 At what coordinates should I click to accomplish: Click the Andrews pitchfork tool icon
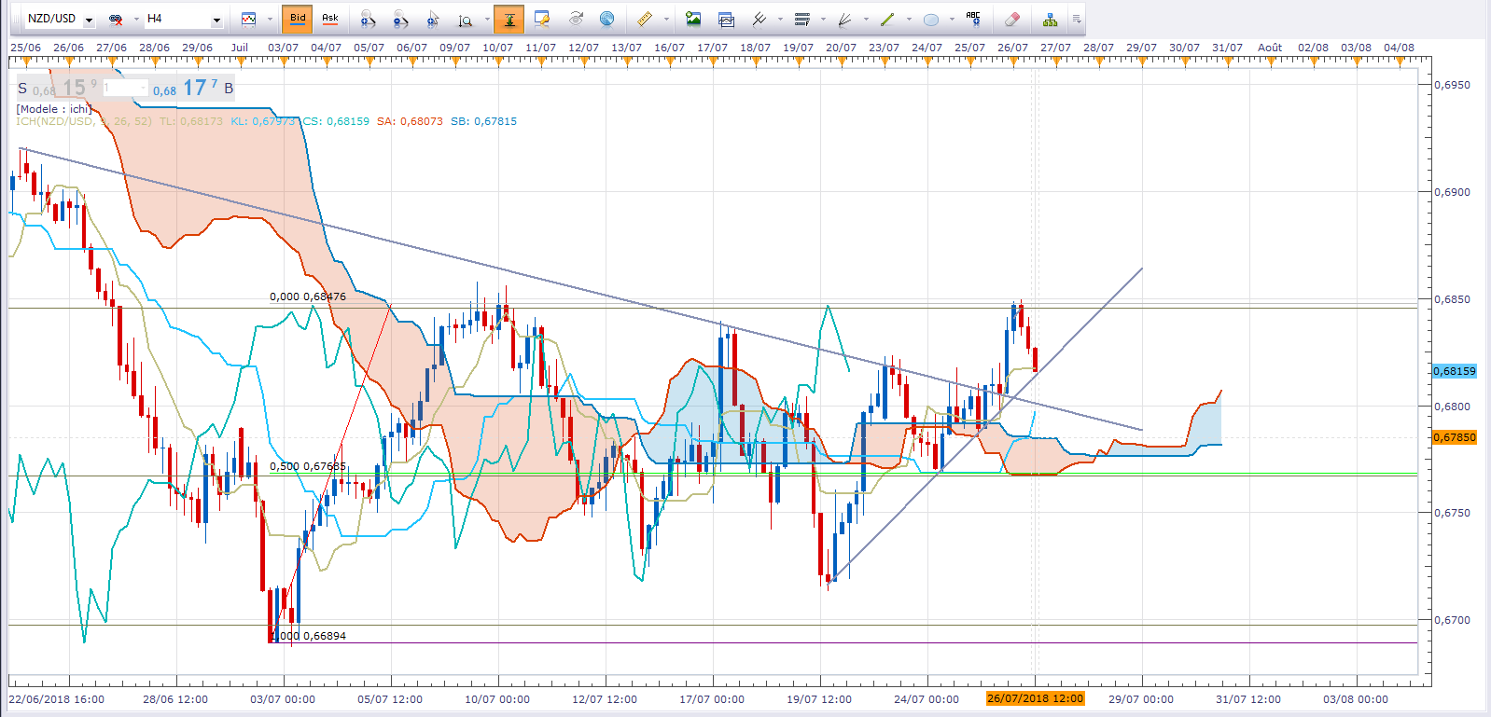(x=759, y=19)
